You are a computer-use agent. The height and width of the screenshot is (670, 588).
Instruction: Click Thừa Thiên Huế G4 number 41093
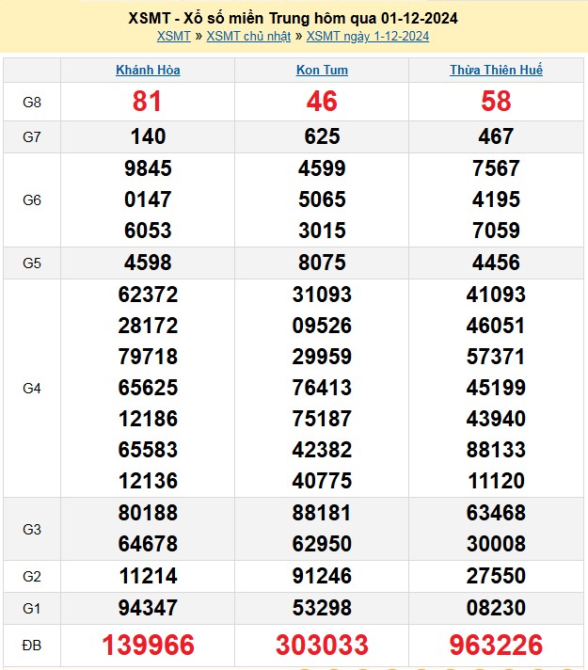click(496, 295)
